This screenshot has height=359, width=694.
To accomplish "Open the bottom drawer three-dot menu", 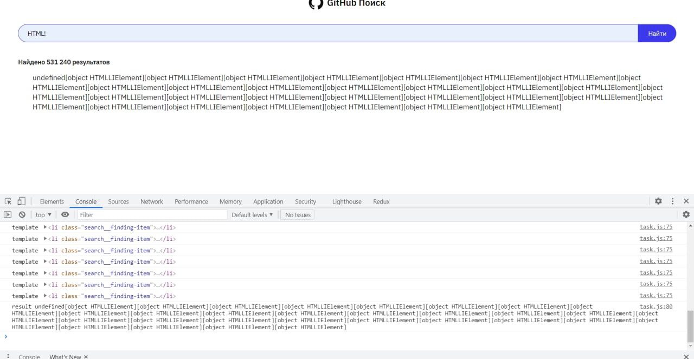I will [8, 356].
